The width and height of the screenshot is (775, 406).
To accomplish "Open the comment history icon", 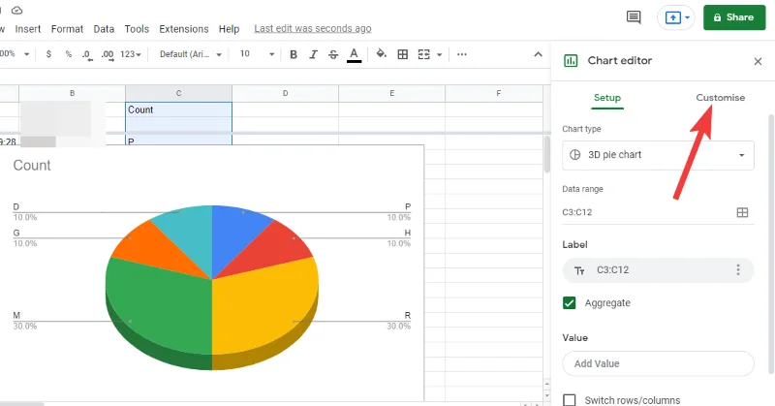I will coord(634,17).
